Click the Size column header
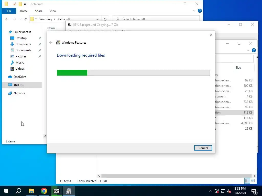Viewport: 262px width, 196px height. tap(238, 67)
